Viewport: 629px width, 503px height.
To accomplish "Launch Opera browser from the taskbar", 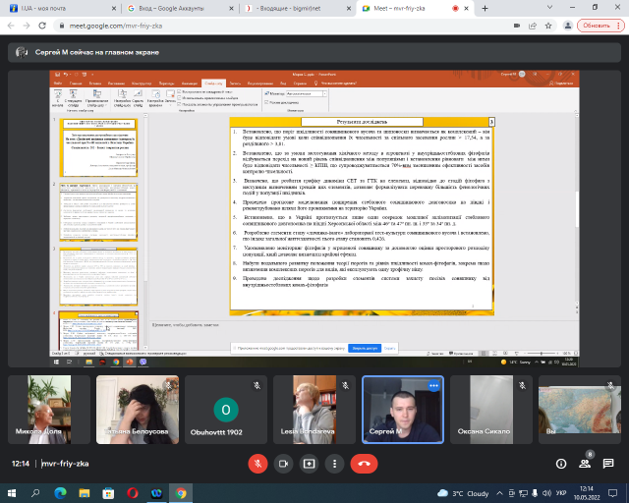I will (x=133, y=493).
